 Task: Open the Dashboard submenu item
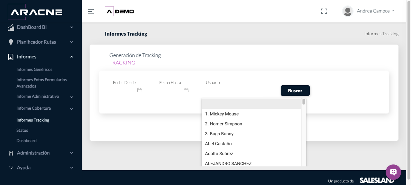pyautogui.click(x=26, y=140)
